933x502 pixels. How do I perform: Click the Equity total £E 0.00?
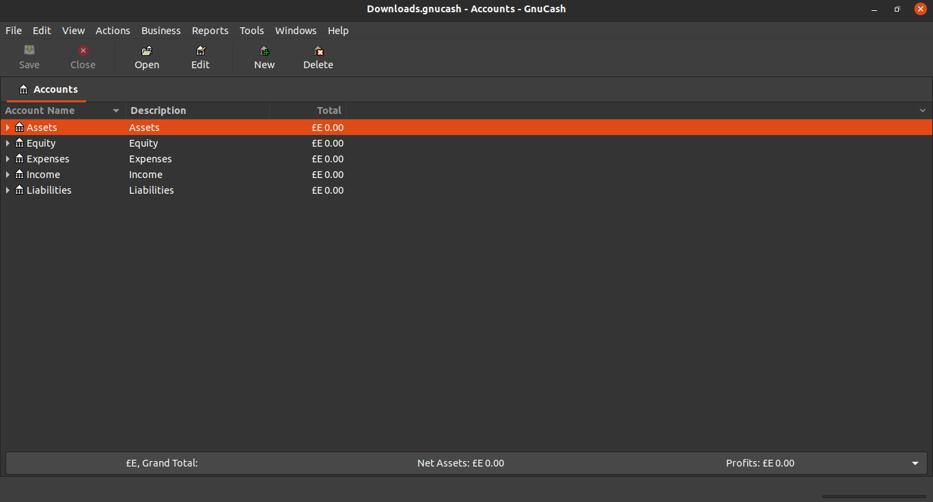pos(328,143)
